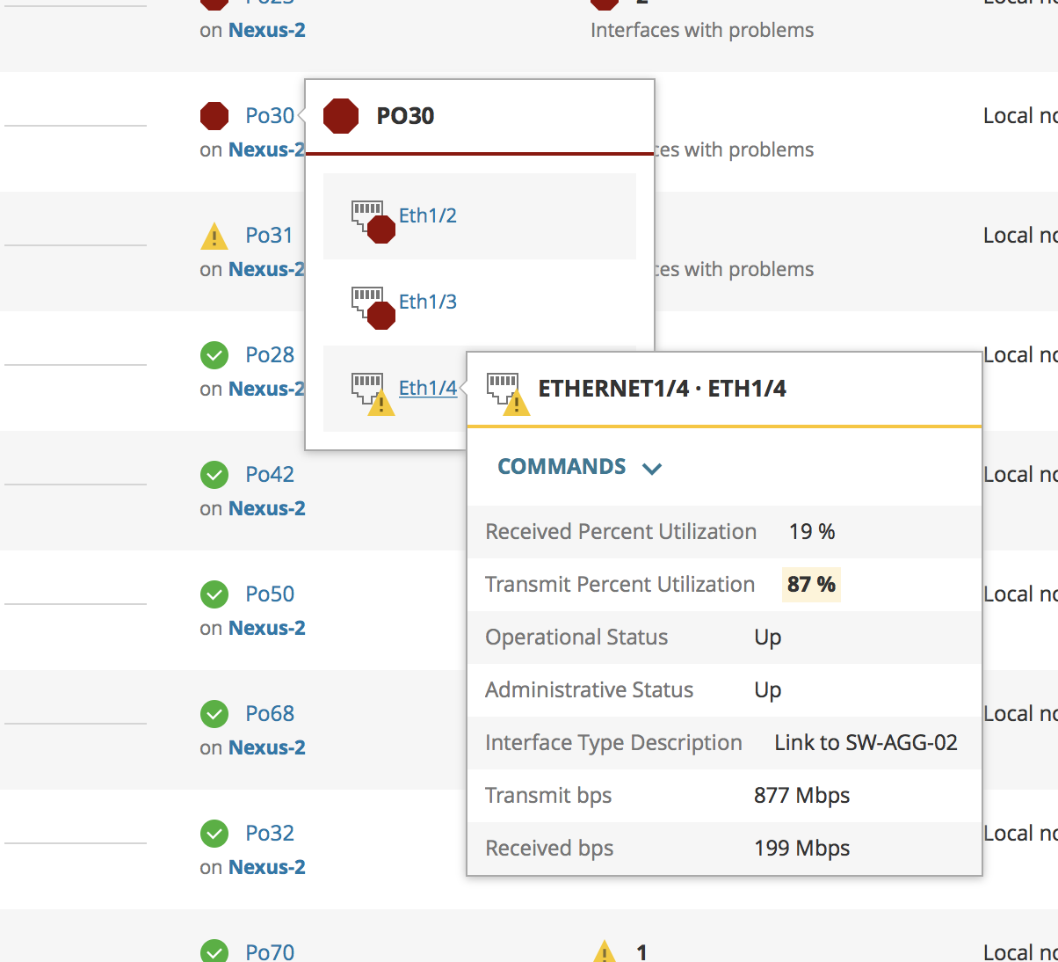Viewport: 1058px width, 962px height.
Task: Click the Eth1/3 port icon with red status
Action: pyautogui.click(x=373, y=308)
